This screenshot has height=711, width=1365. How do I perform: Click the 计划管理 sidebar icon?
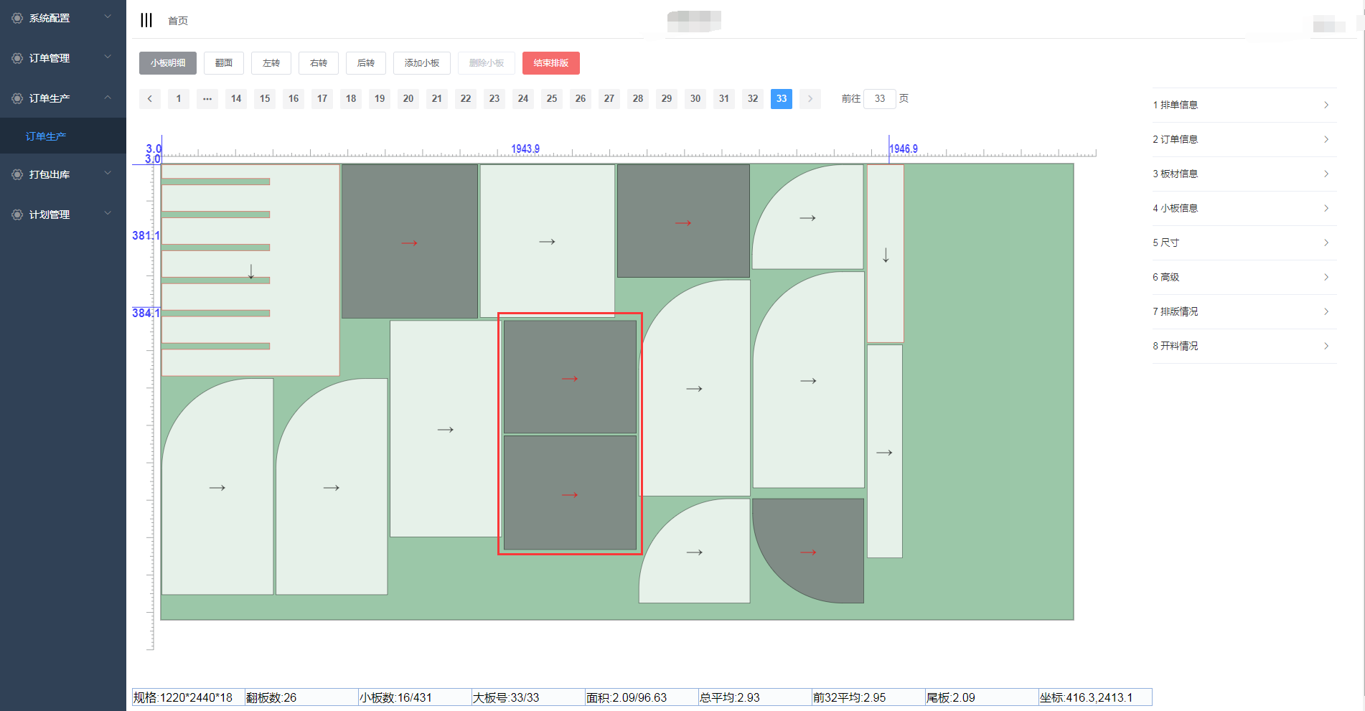[x=17, y=215]
